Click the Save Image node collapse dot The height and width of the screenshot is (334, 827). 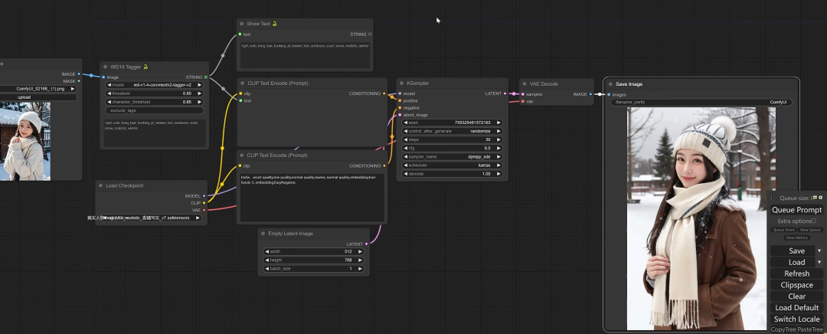610,84
